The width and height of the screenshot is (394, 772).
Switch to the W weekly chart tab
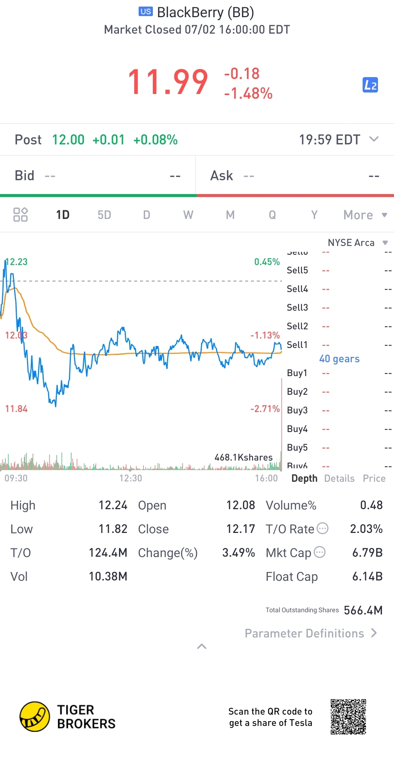pyautogui.click(x=188, y=215)
